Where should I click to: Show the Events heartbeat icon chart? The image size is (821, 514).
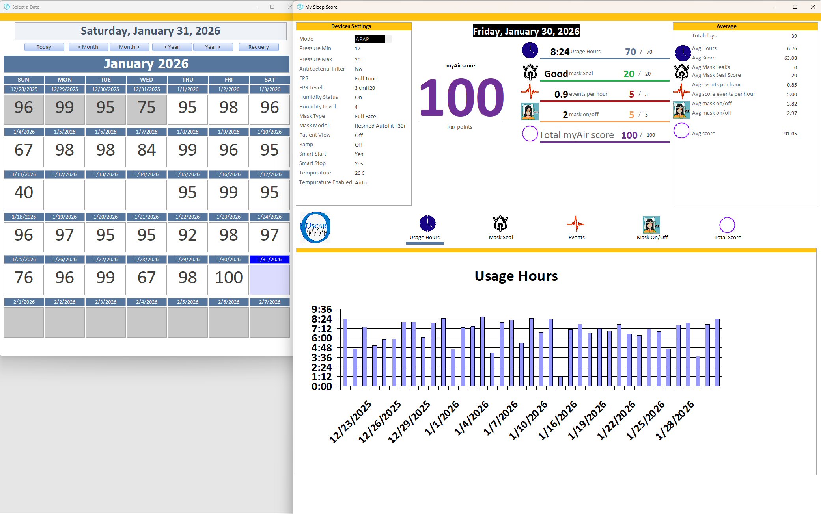click(x=575, y=224)
